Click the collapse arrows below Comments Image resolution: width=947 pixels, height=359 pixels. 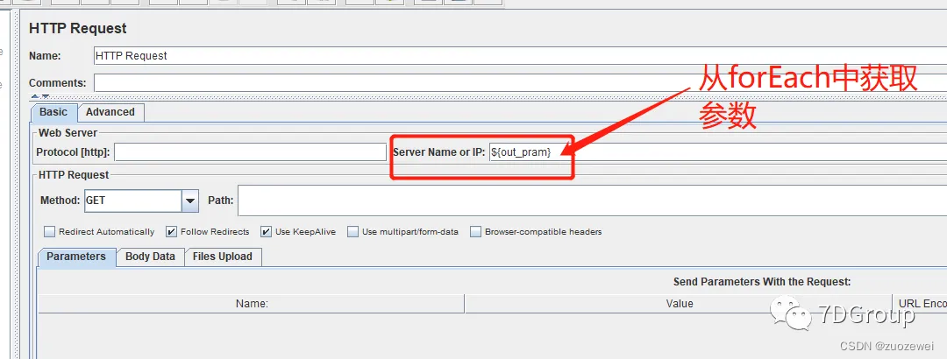click(39, 96)
